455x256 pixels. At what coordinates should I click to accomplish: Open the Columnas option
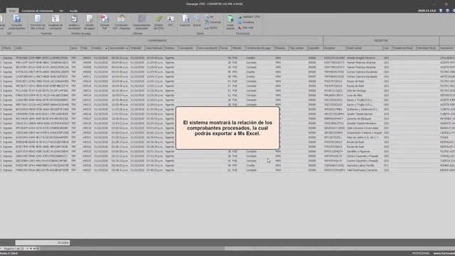click(213, 22)
